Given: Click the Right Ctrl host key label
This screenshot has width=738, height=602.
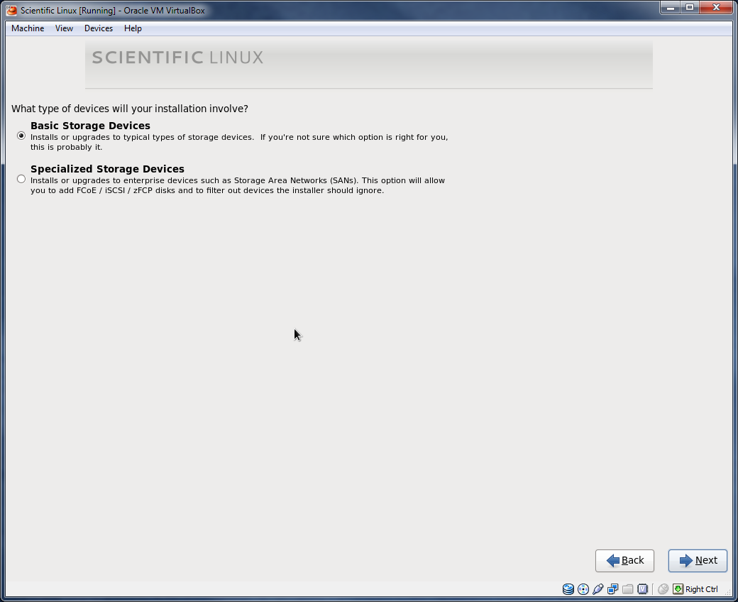Looking at the screenshot, I should [701, 589].
